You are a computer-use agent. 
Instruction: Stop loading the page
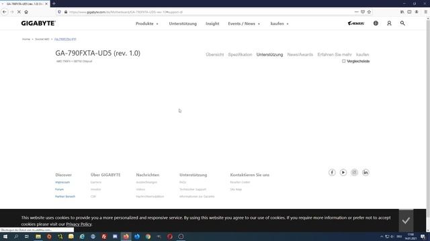click(x=19, y=12)
